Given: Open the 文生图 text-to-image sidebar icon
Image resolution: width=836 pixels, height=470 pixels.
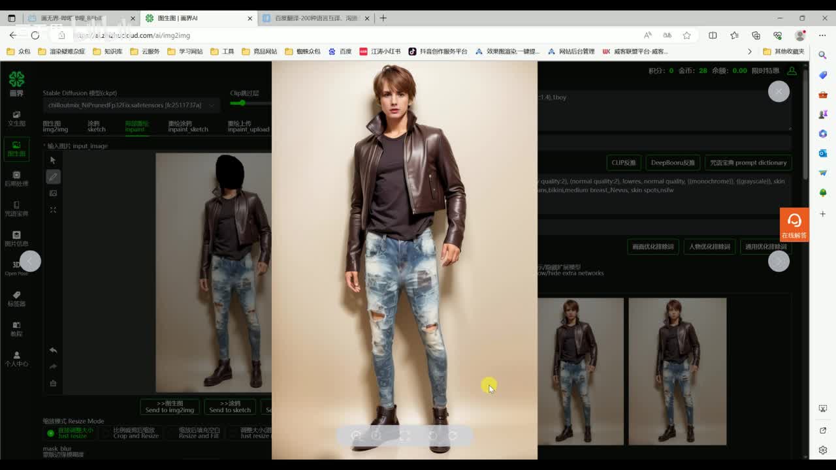Looking at the screenshot, I should 16,118.
